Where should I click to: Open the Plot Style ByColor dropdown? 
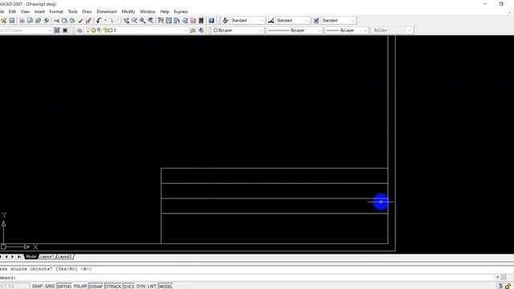coord(392,31)
